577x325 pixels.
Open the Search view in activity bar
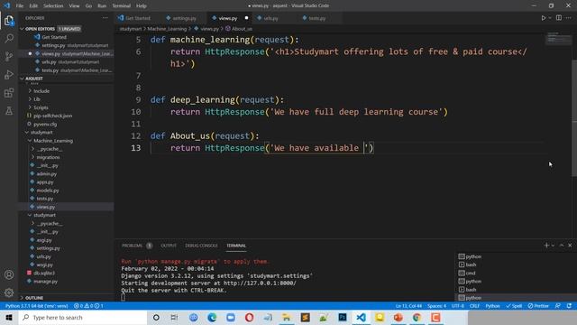9,38
